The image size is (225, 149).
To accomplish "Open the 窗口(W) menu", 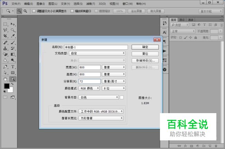I will [128, 4].
